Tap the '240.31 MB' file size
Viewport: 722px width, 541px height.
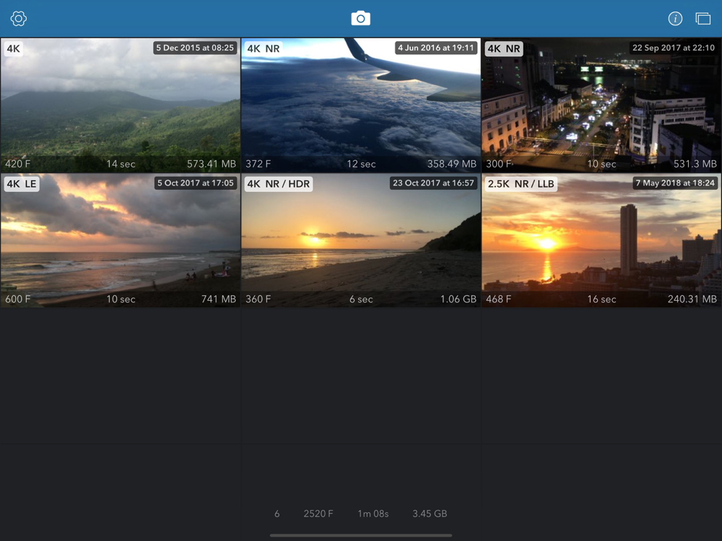coord(692,299)
